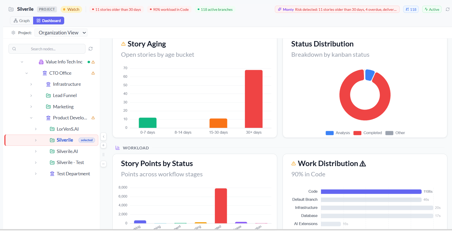Click the Test Department icon
Viewport: 452px width, 231px height.
coord(52,174)
